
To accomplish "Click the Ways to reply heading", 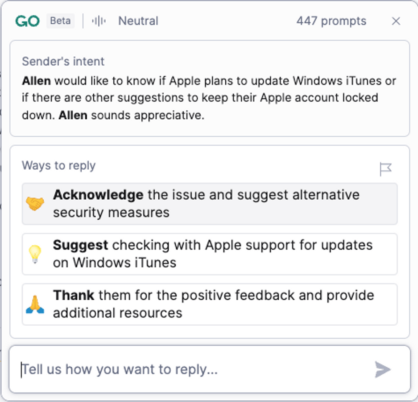I will coord(58,165).
